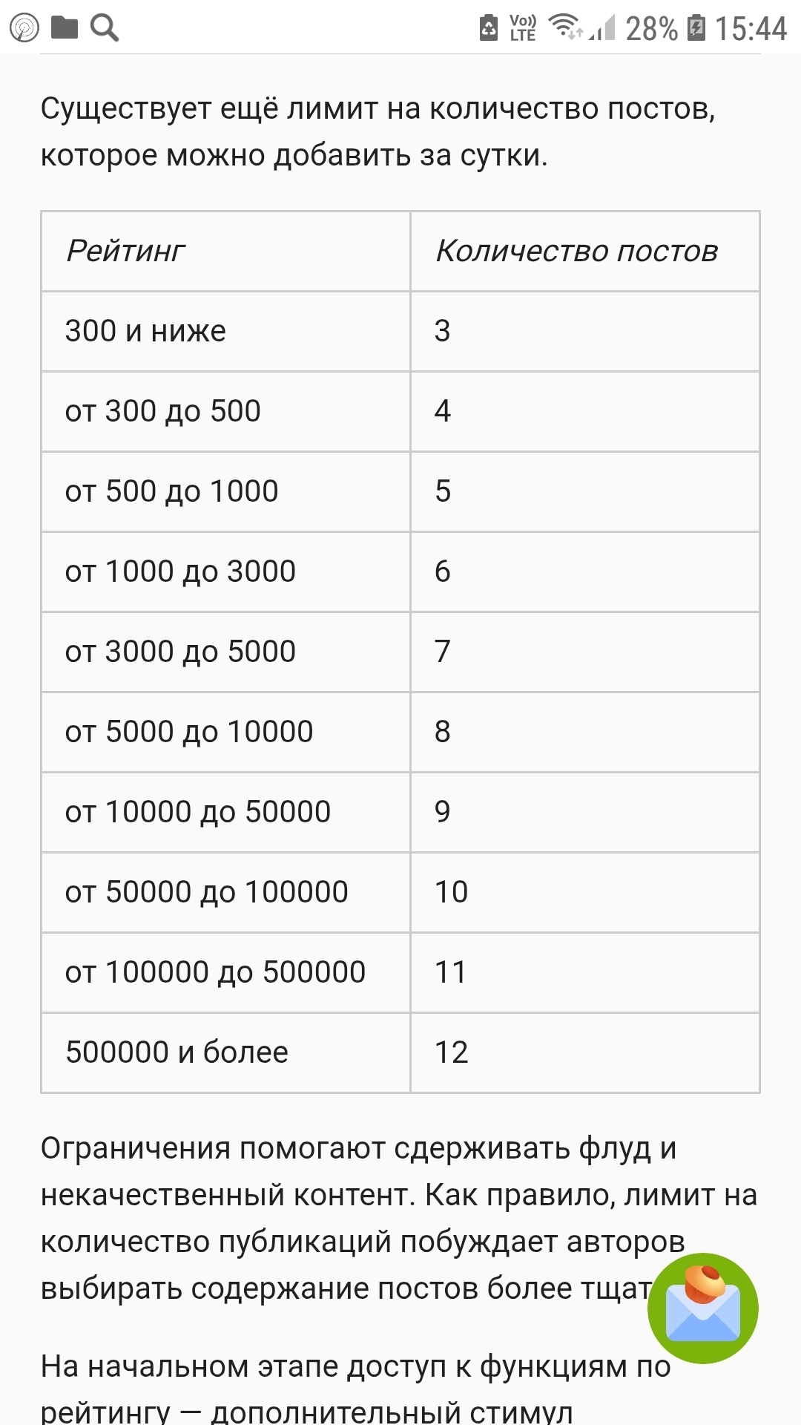Tap the charging battery icon

tap(696, 28)
